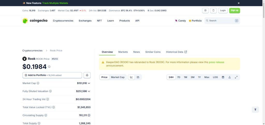Open the calendar date range icon
Viewport: 265px width, 125px height.
223,77
